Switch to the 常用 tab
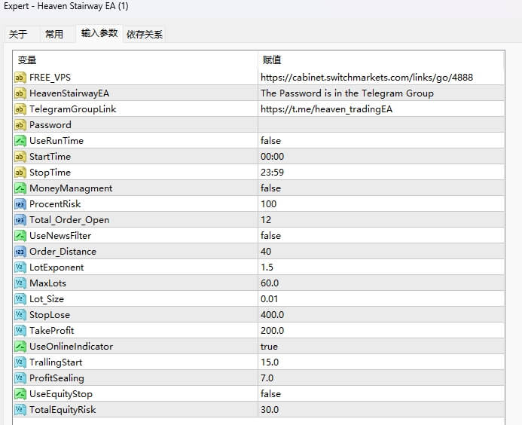The width and height of the screenshot is (522, 425). [54, 34]
